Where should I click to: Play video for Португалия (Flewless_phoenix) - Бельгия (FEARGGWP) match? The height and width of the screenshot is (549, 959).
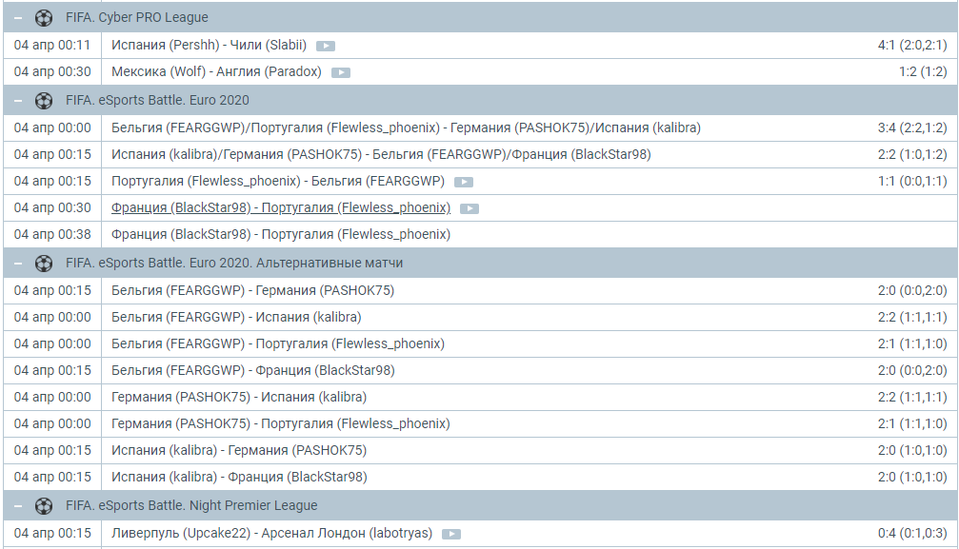(464, 182)
